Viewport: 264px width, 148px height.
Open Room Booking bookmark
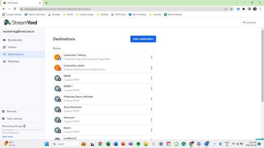137,15
